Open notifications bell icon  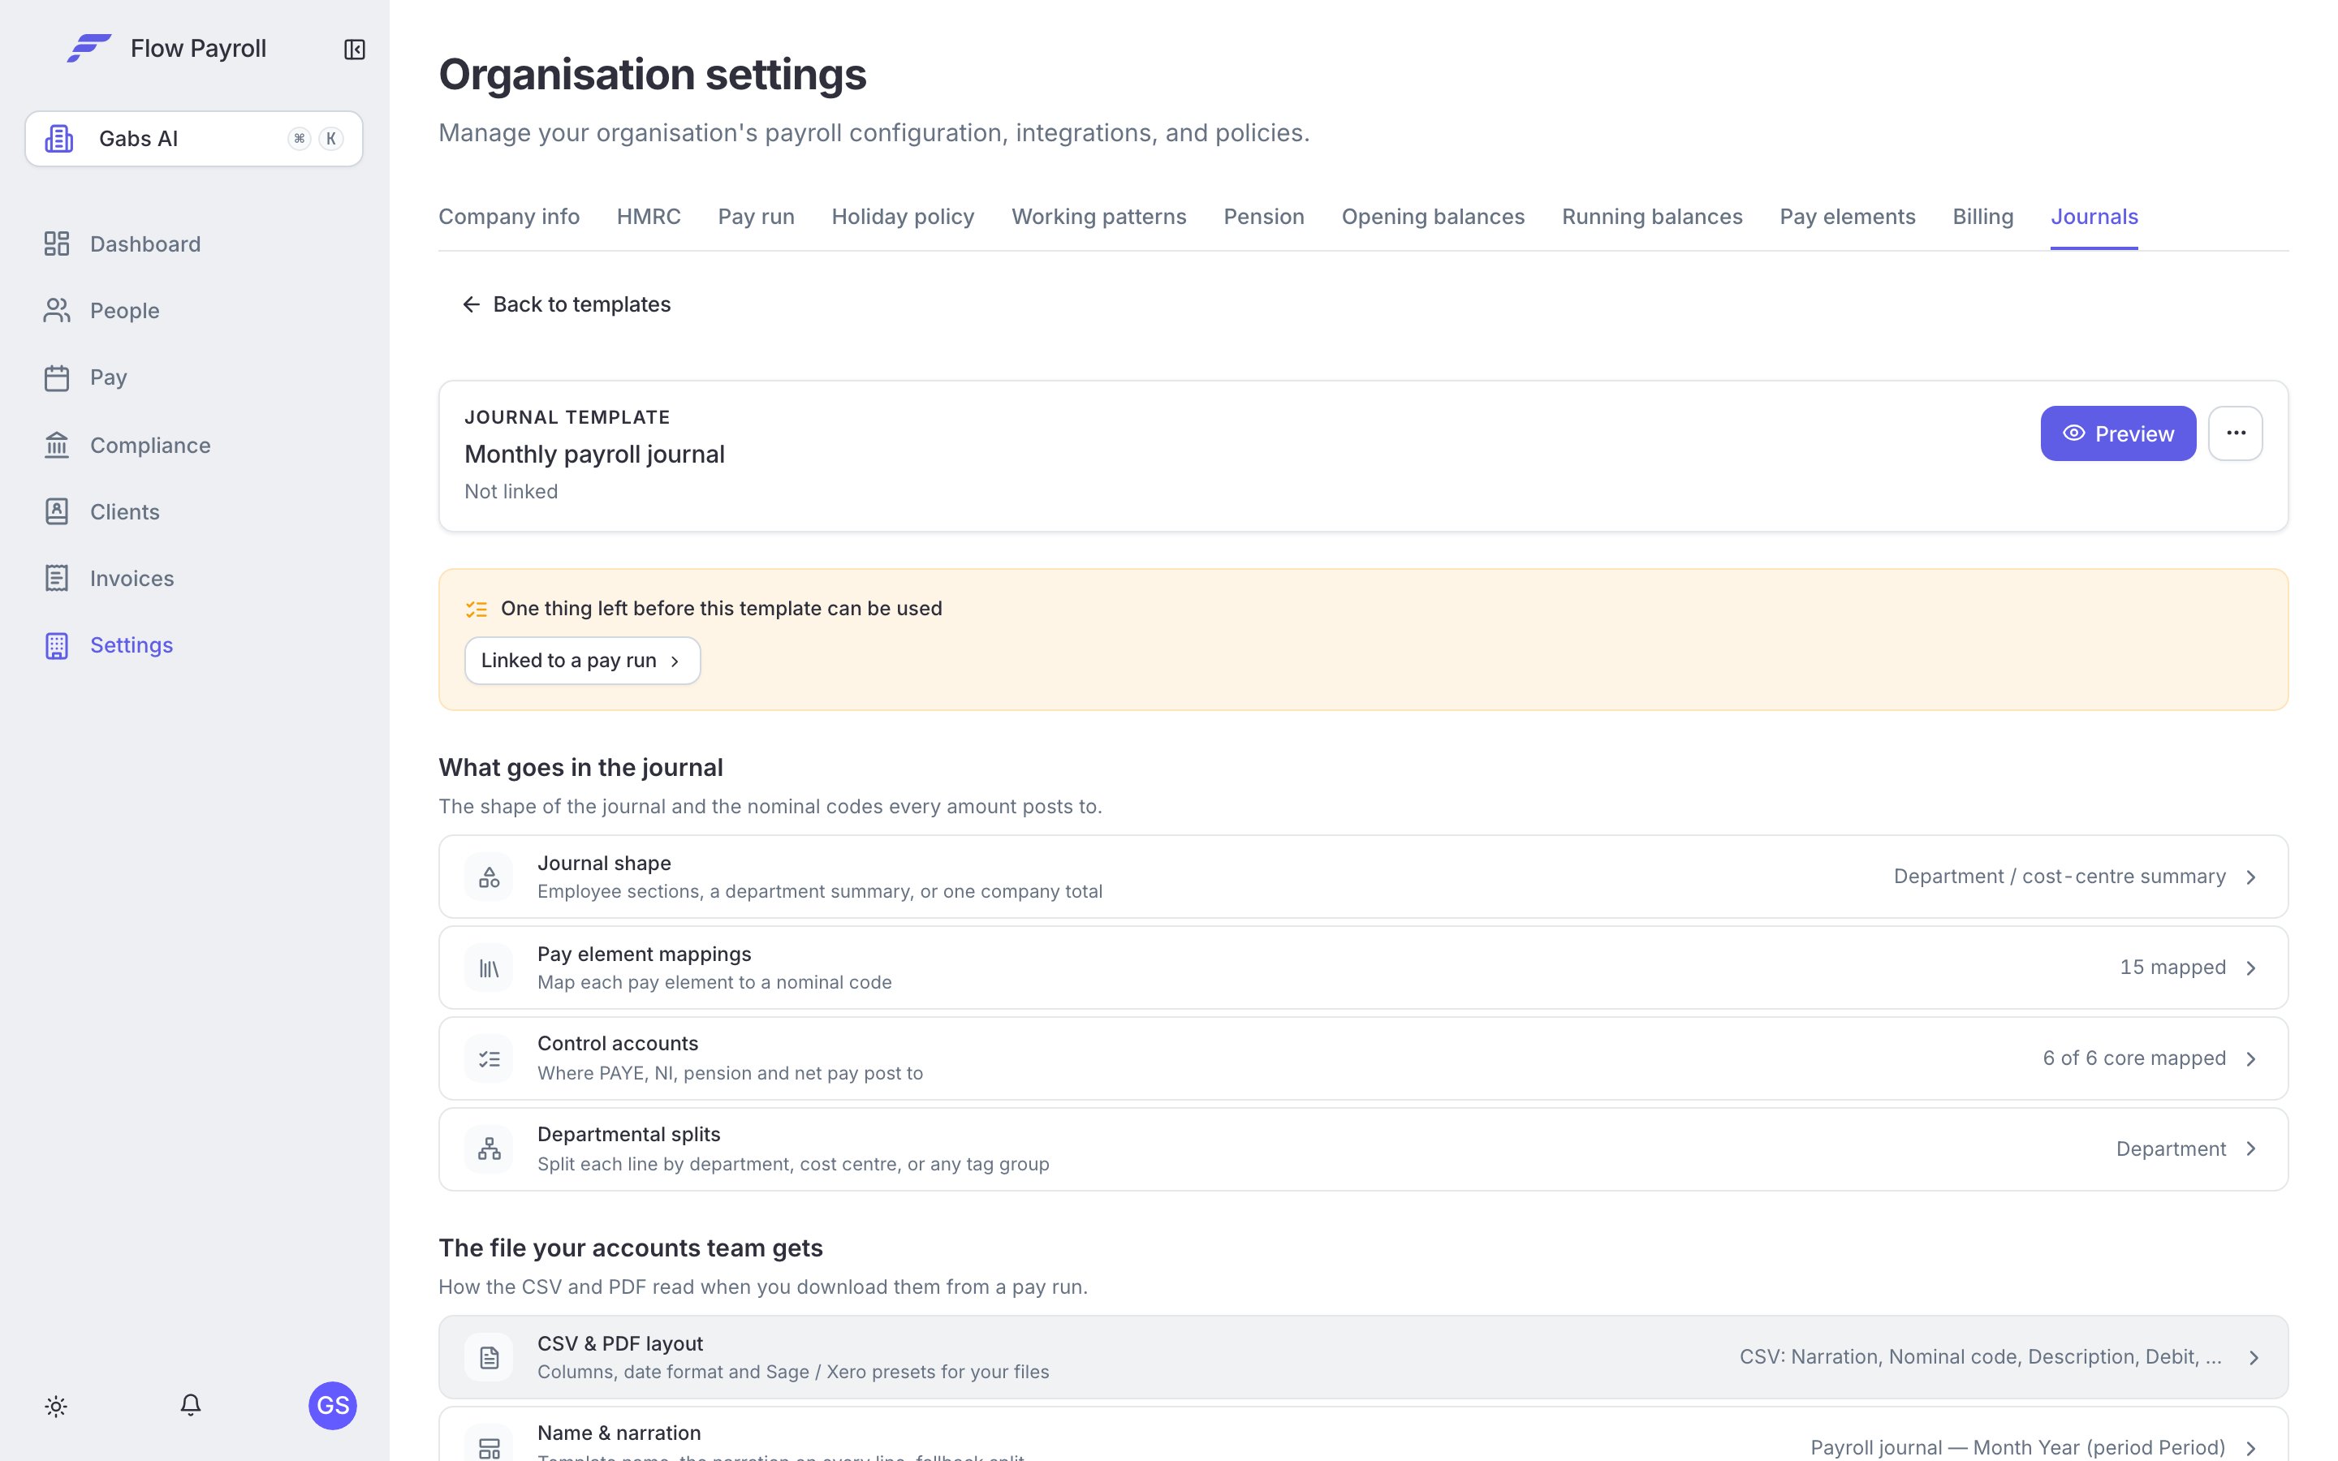click(x=190, y=1405)
